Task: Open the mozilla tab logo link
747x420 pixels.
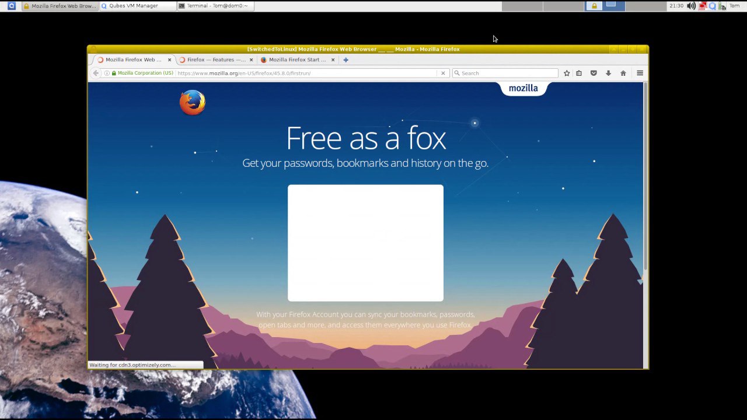Action: 523,89
